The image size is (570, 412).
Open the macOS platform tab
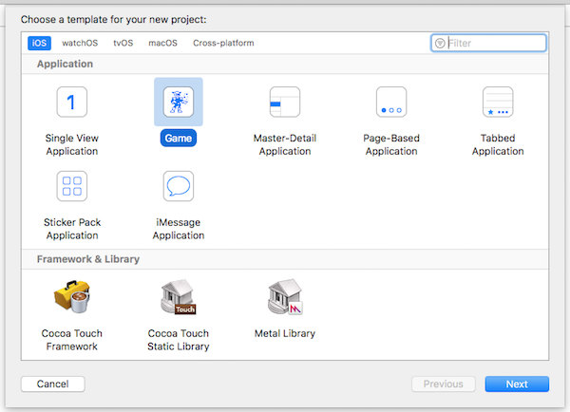point(162,43)
